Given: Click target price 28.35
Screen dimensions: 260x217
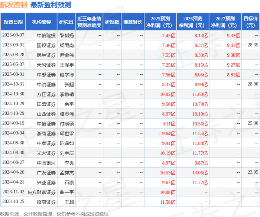Looking at the screenshot, I should point(253,45).
